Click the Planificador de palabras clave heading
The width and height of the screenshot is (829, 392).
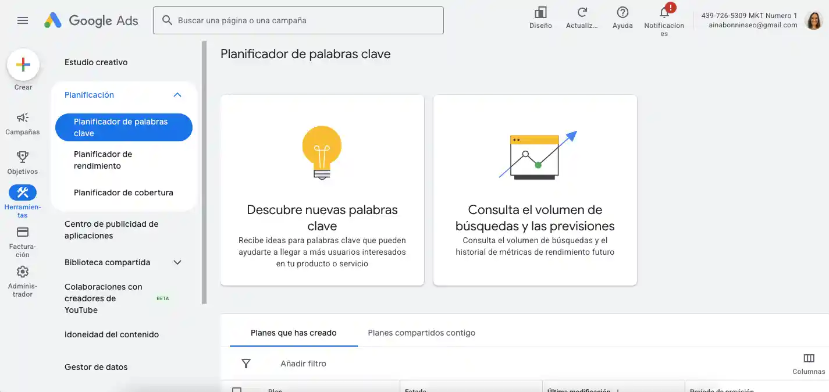click(x=306, y=54)
